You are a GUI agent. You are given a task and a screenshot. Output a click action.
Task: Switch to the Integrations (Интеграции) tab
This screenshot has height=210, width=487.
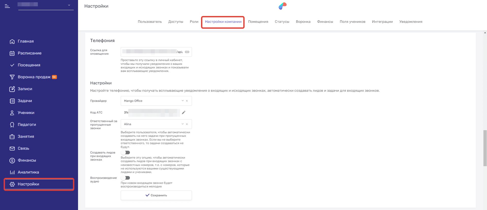pyautogui.click(x=382, y=22)
